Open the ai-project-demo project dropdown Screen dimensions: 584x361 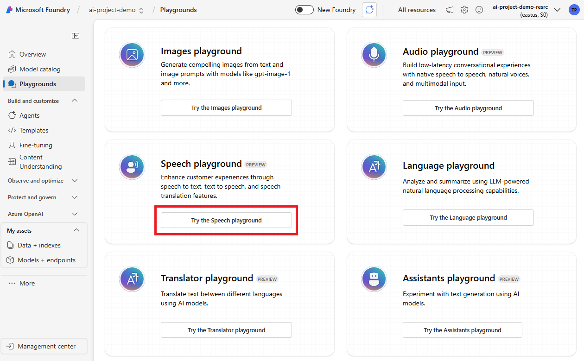click(116, 10)
